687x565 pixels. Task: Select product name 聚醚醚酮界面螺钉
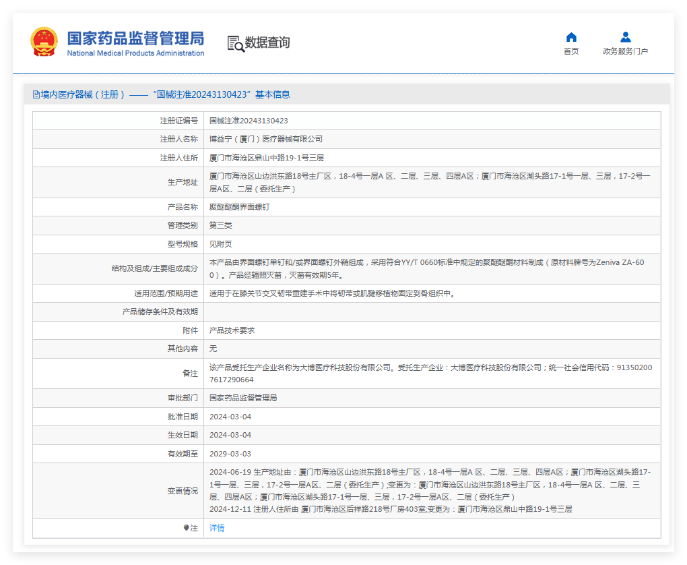coord(239,207)
